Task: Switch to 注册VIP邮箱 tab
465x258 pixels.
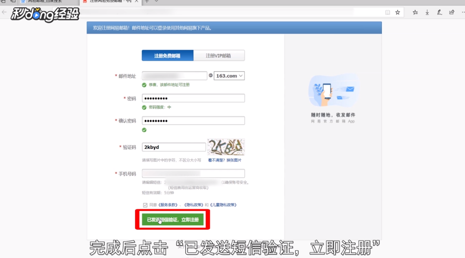Action: tap(219, 55)
